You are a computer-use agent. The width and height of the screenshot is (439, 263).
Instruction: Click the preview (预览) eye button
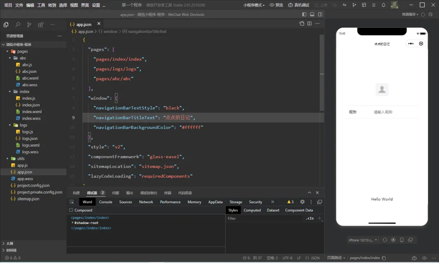coord(276,5)
